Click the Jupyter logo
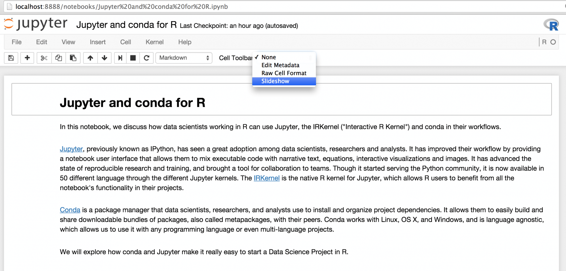Viewport: 566px width, 271px height. 36,24
